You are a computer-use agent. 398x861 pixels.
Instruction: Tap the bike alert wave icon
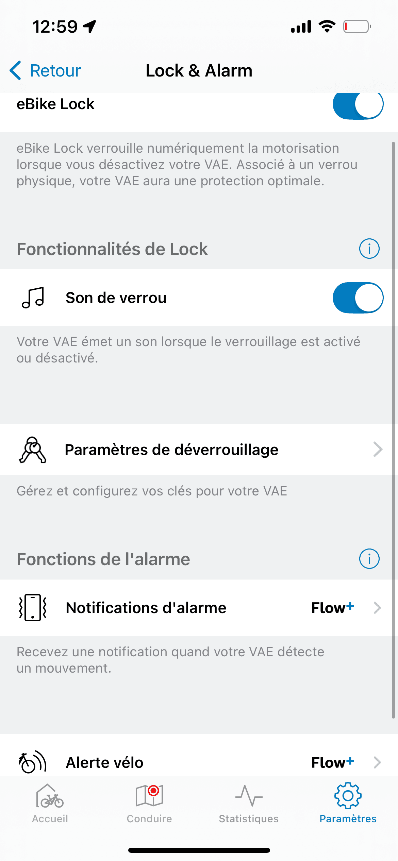33,762
